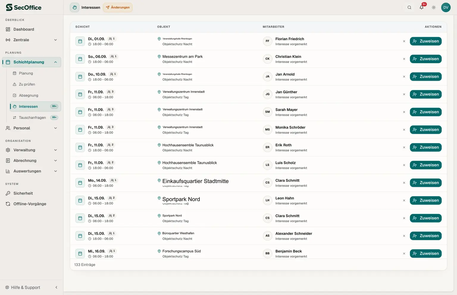Open Planung submenu item
457x295 pixels.
pyautogui.click(x=35, y=73)
